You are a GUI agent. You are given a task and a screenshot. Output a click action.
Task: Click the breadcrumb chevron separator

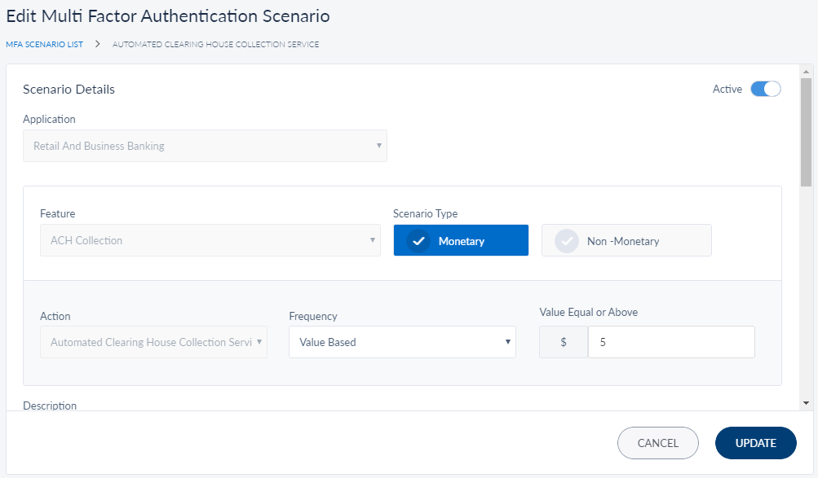98,44
